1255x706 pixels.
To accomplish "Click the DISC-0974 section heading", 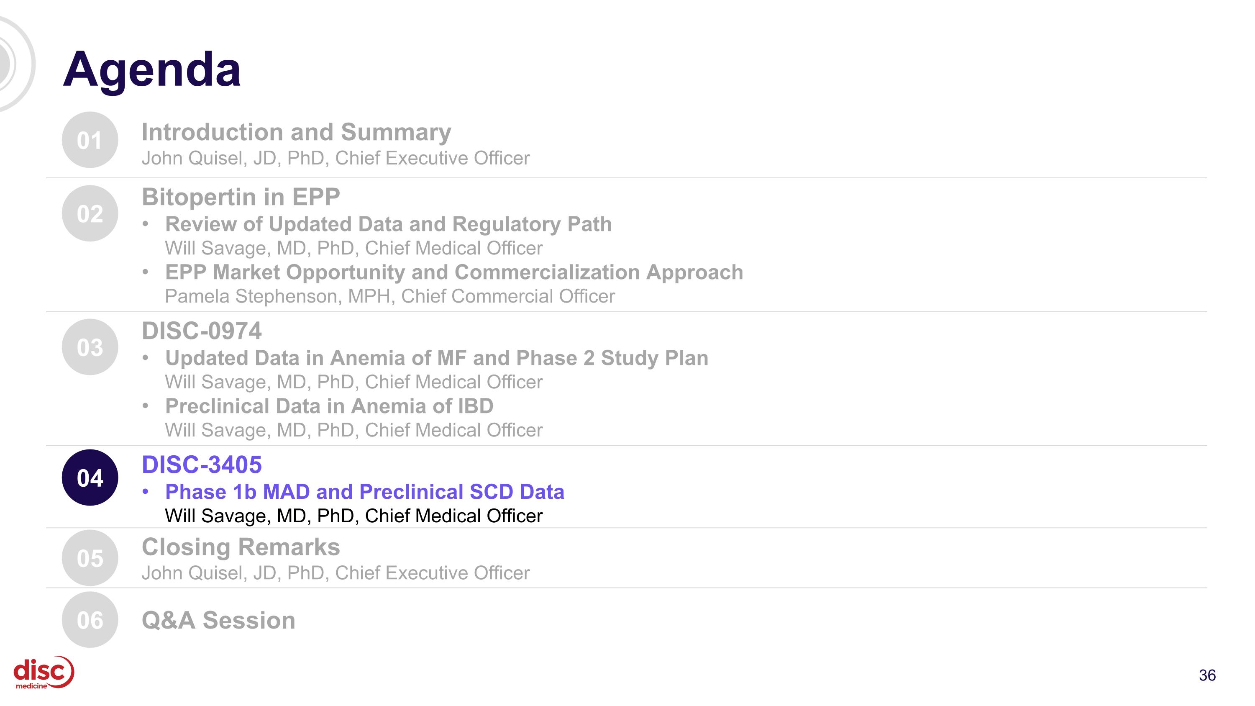I will tap(202, 331).
